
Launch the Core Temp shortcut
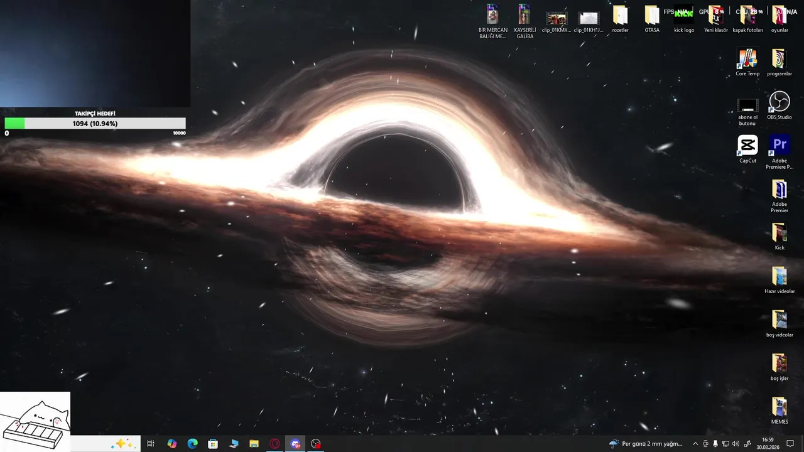[x=747, y=63]
